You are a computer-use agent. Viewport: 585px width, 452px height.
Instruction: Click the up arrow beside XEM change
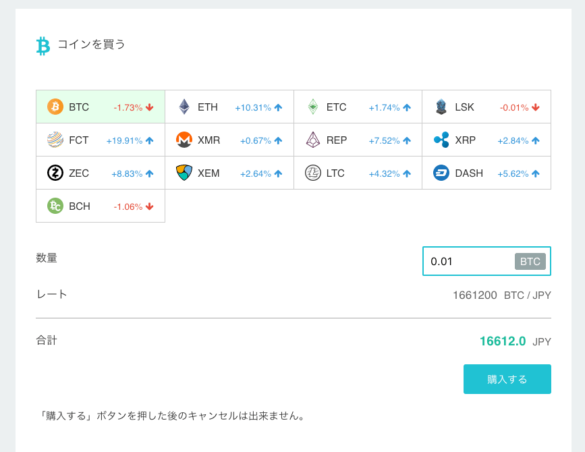point(278,173)
